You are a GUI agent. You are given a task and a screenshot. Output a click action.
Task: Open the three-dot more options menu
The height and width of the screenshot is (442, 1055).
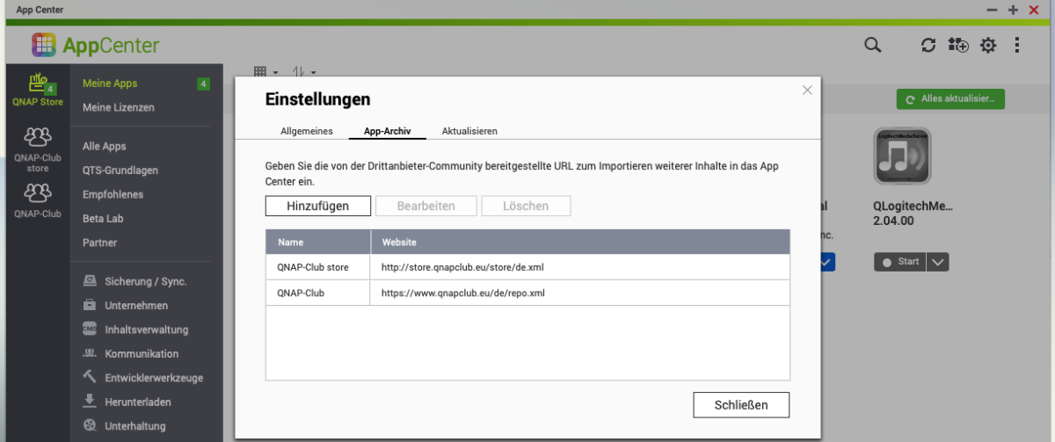point(1017,46)
